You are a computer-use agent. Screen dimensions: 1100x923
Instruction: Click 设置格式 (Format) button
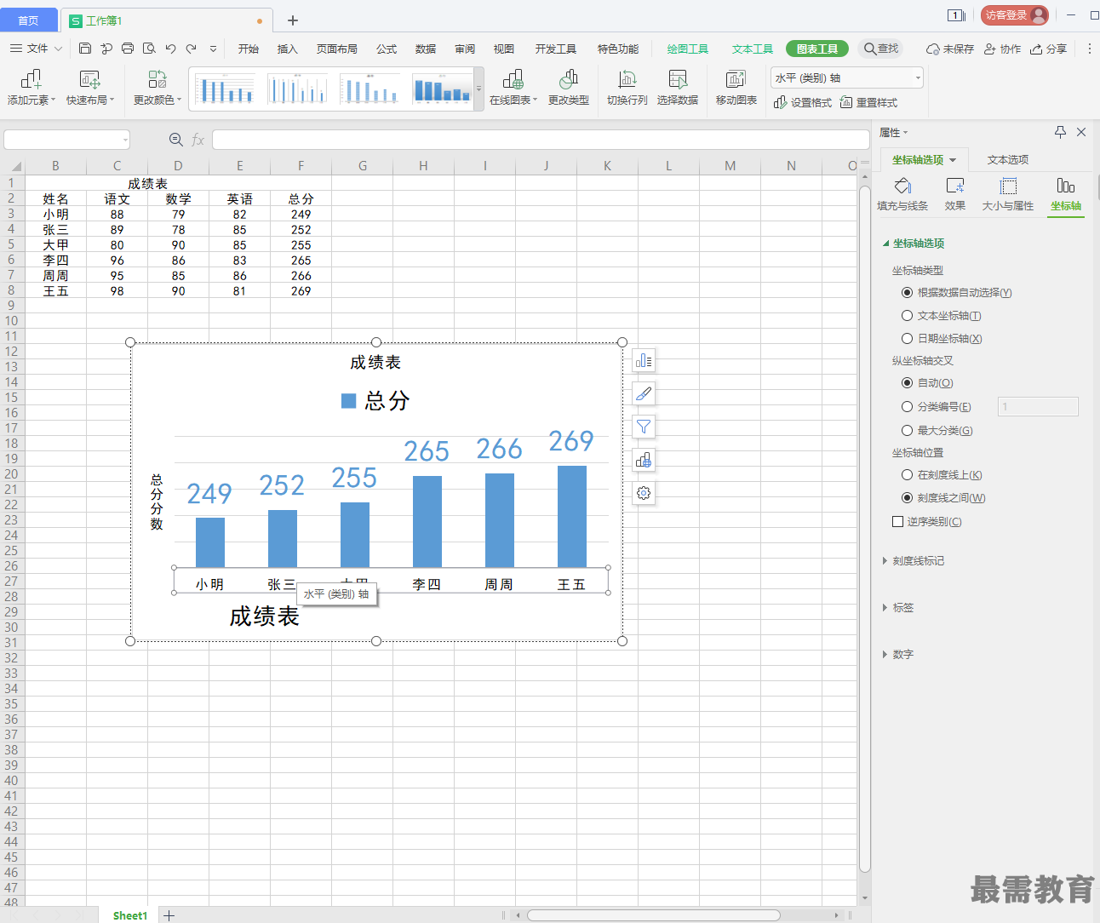pos(803,102)
